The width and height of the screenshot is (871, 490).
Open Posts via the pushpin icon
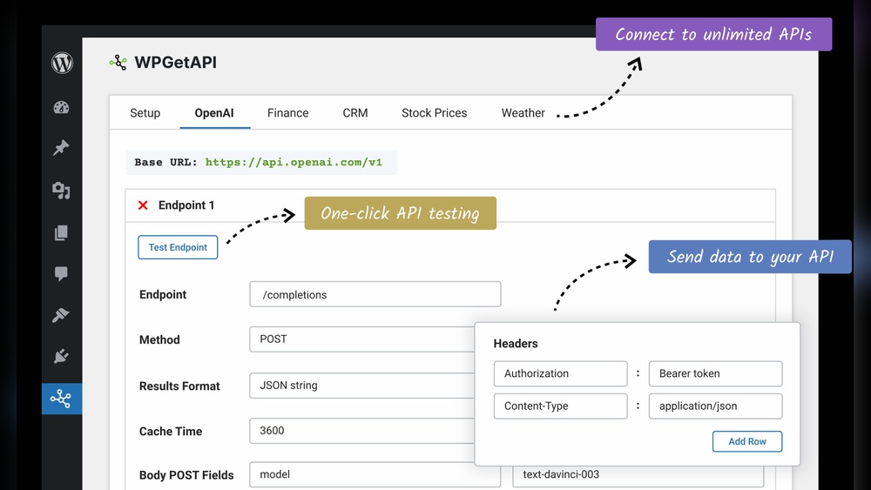(x=61, y=148)
